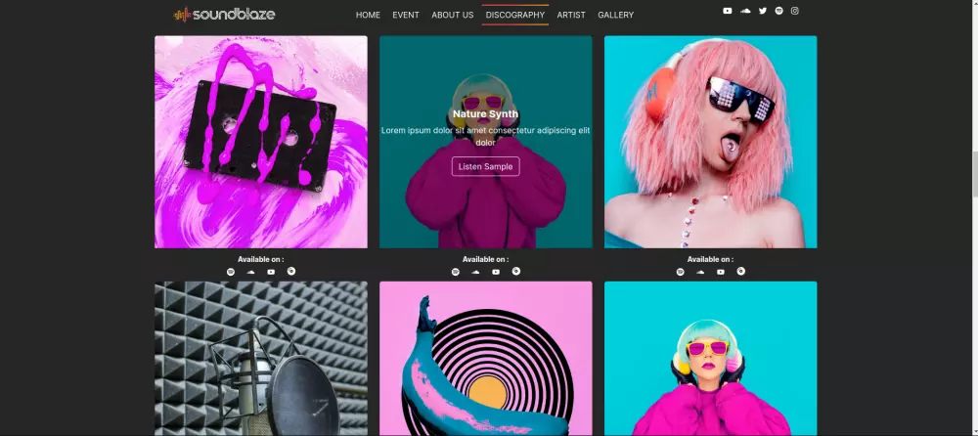Open YouTube under the pink-haired woman album
The height and width of the screenshot is (436, 978).
coord(721,272)
